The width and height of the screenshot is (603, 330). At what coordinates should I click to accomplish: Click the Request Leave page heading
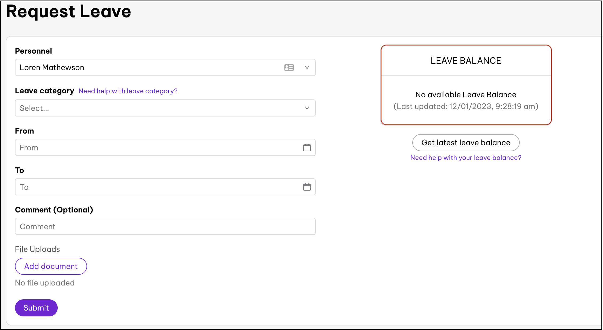point(69,12)
